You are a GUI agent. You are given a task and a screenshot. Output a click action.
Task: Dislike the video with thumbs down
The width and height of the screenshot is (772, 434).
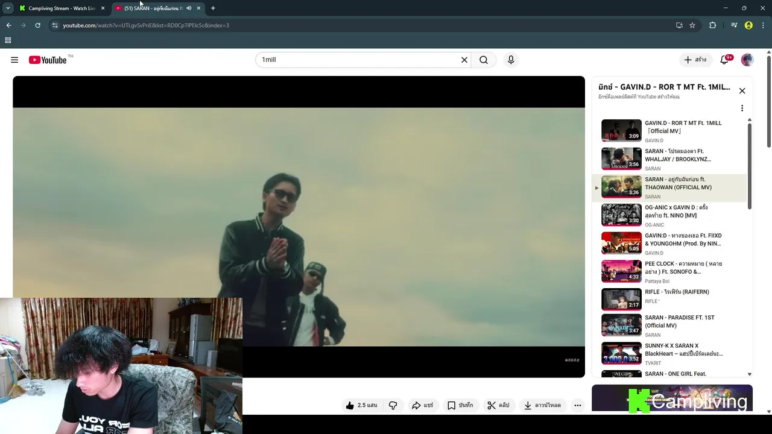tap(393, 406)
